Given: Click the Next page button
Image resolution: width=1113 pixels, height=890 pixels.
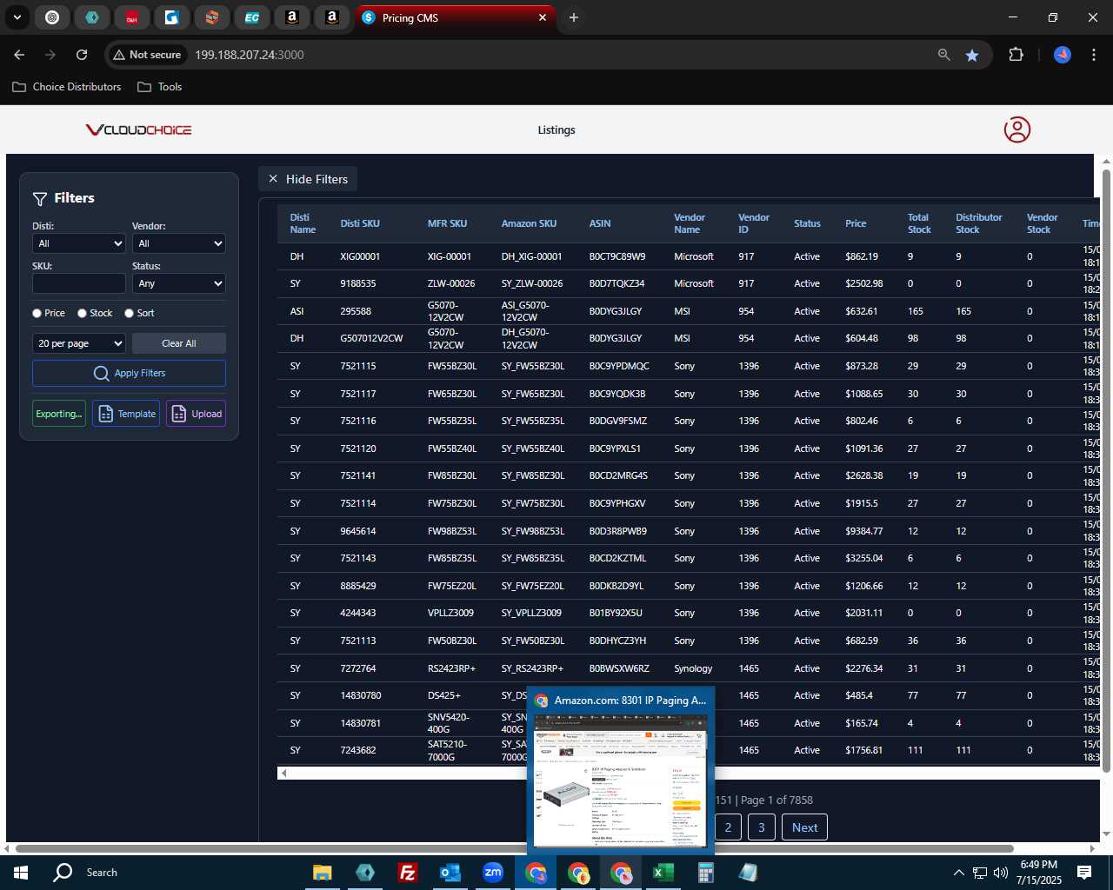Looking at the screenshot, I should [804, 827].
